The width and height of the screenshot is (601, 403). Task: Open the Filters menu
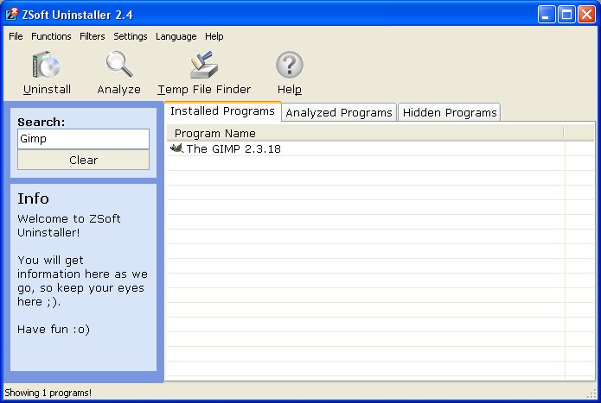[x=92, y=36]
